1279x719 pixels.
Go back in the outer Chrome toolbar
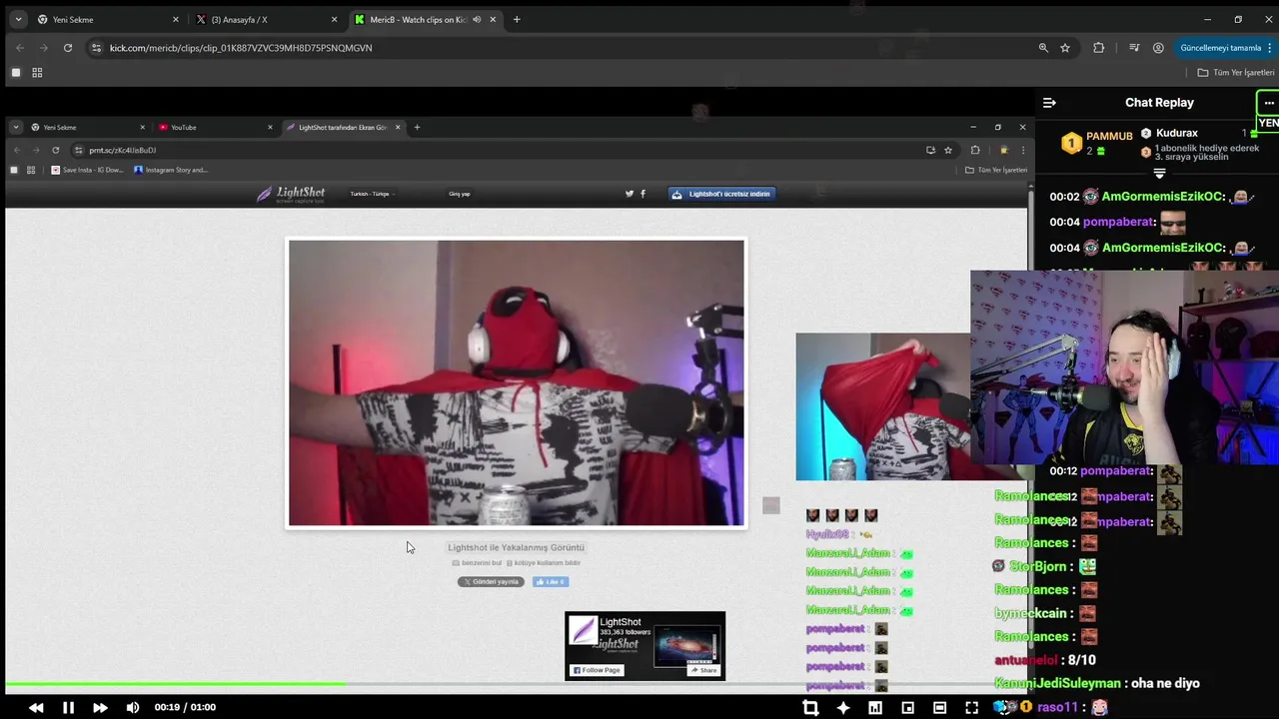pyautogui.click(x=18, y=47)
